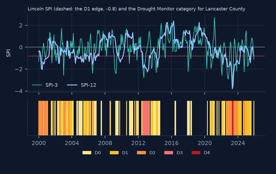Click the SPI-12 legend label

88,85
